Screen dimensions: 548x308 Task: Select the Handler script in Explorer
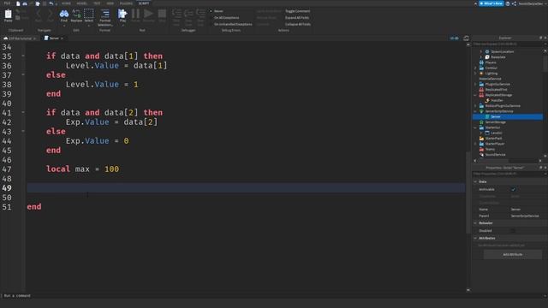497,100
